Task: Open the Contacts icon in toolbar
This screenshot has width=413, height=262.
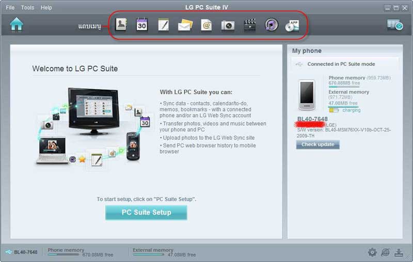Action: click(121, 25)
